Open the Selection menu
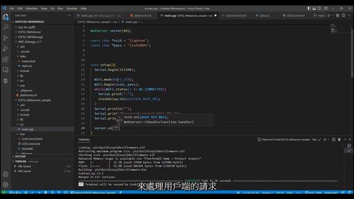The width and height of the screenshot is (354, 199). point(32,8)
